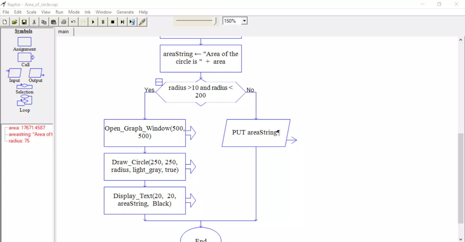The image size is (465, 242).
Task: Toggle the ink pen tool icon
Action: coord(142,22)
